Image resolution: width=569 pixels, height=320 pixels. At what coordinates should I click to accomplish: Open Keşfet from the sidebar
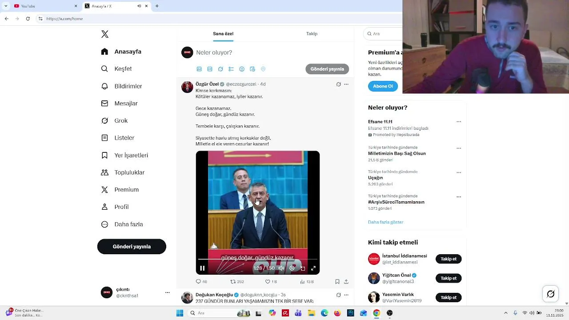tap(116, 69)
